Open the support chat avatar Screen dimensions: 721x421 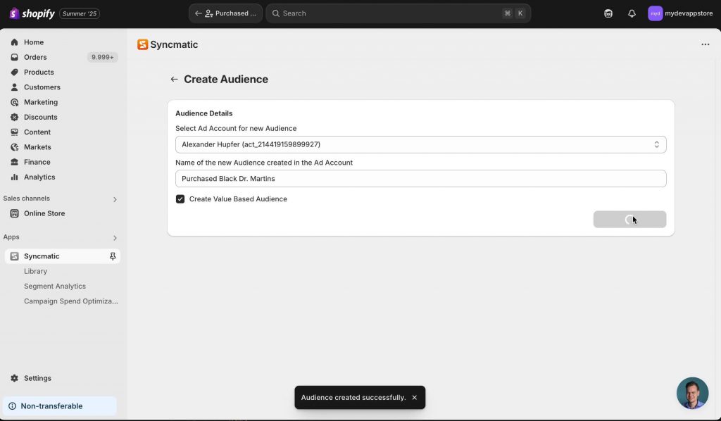[692, 393]
